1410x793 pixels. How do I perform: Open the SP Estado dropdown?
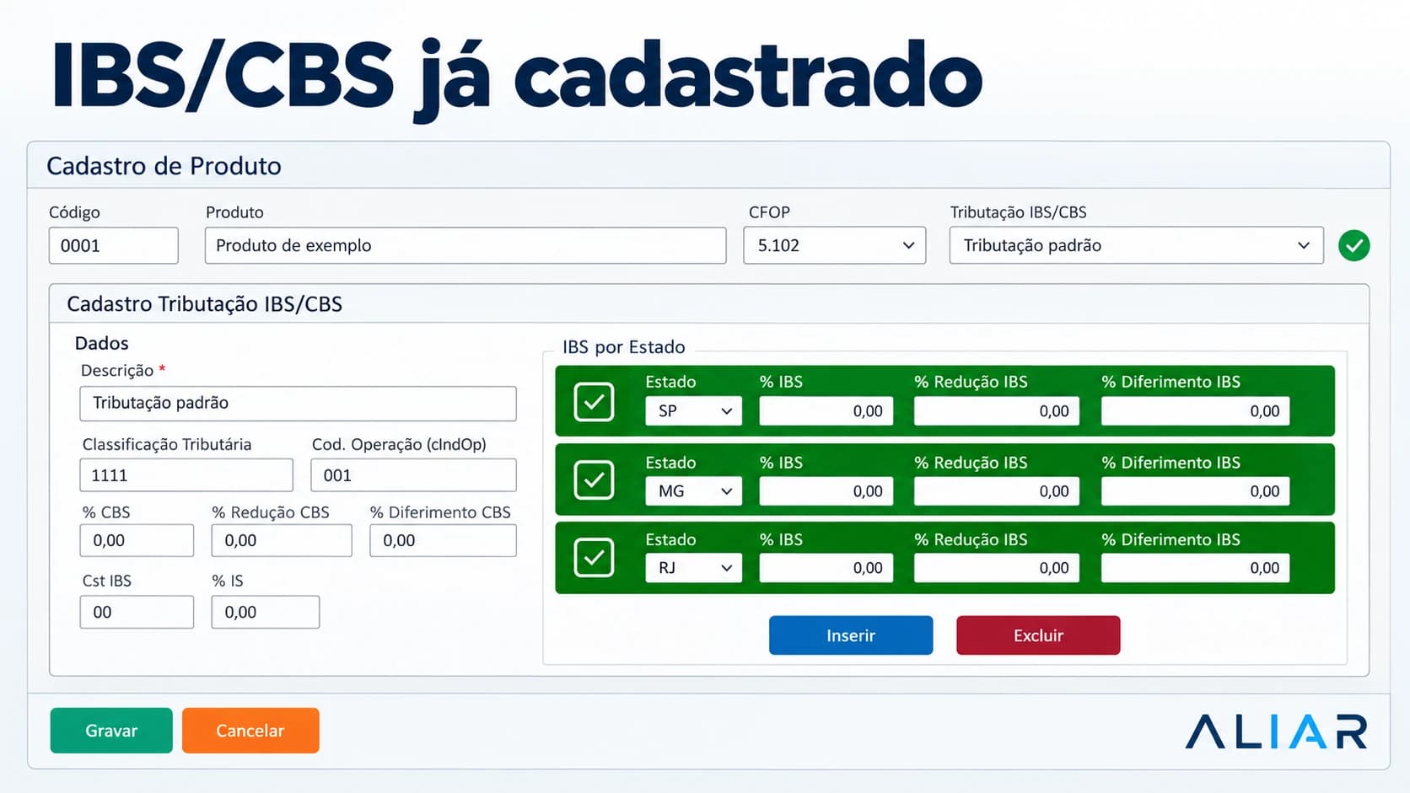click(x=694, y=410)
